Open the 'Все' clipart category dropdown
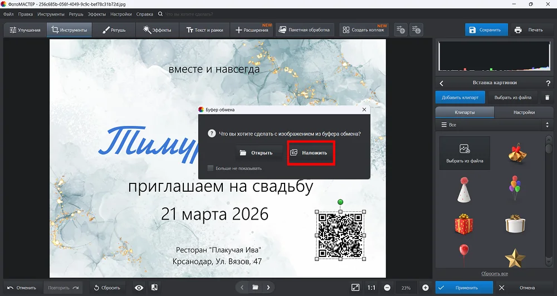557x296 pixels. pos(490,125)
